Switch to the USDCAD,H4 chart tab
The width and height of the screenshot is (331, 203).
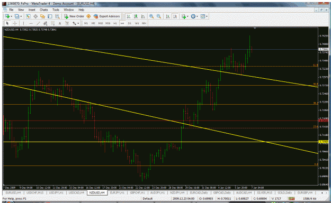pyautogui.click(x=76, y=192)
